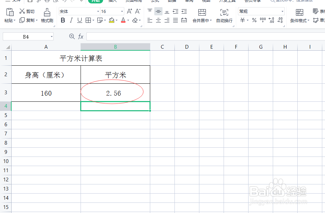Click the thousands separator (000) icon

263,20
